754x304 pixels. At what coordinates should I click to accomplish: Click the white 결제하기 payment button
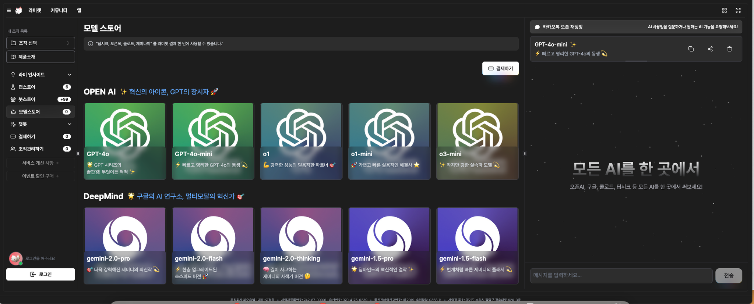(500, 68)
